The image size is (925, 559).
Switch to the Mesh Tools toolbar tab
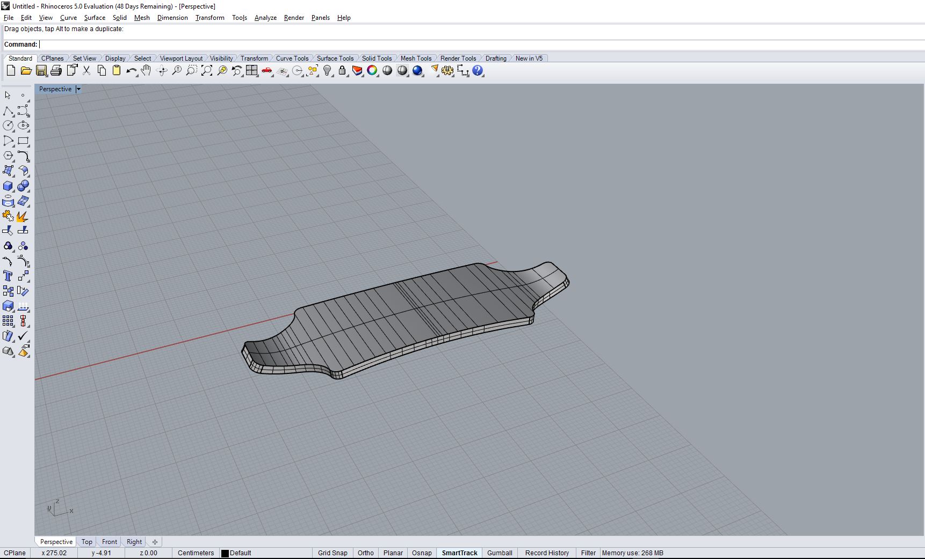pyautogui.click(x=416, y=58)
